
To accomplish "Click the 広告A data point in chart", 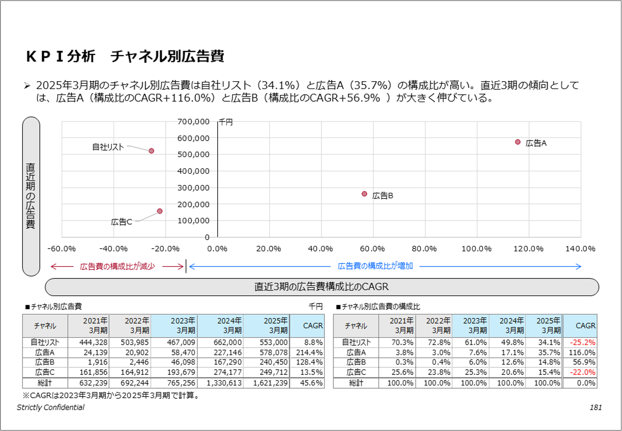I will [x=518, y=142].
